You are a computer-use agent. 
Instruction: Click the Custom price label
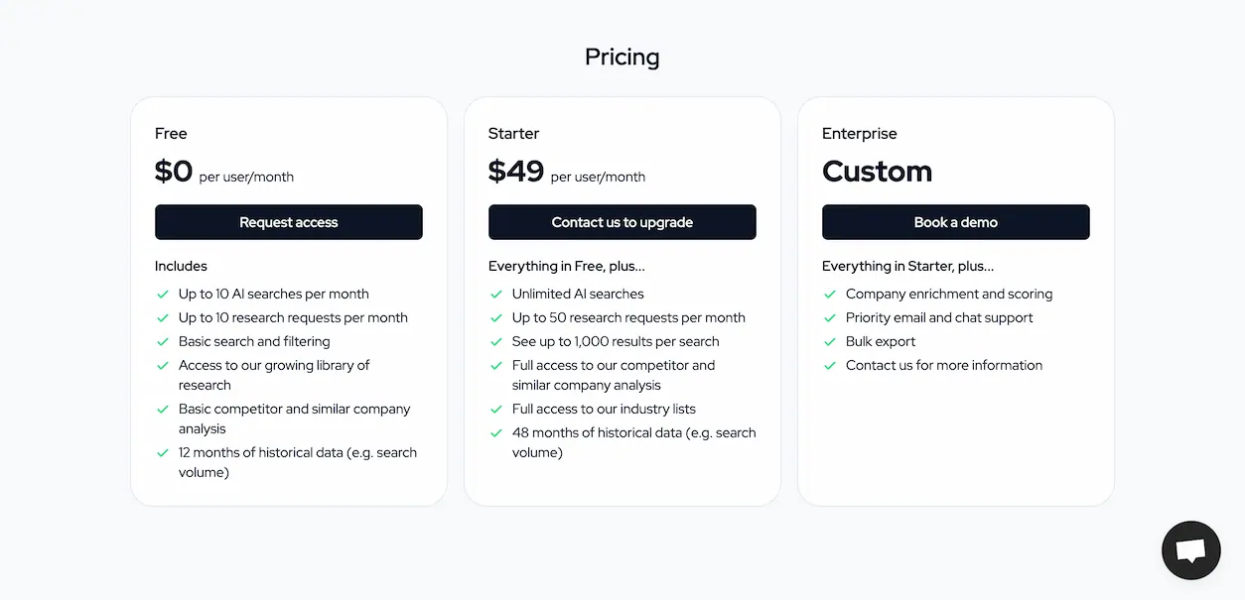(877, 171)
